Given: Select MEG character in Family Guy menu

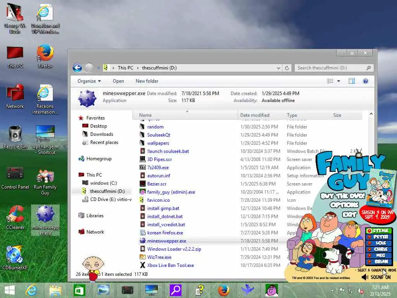Looking at the screenshot, I should tap(379, 255).
